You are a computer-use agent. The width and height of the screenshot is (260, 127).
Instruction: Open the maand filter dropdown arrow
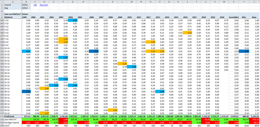29,5
